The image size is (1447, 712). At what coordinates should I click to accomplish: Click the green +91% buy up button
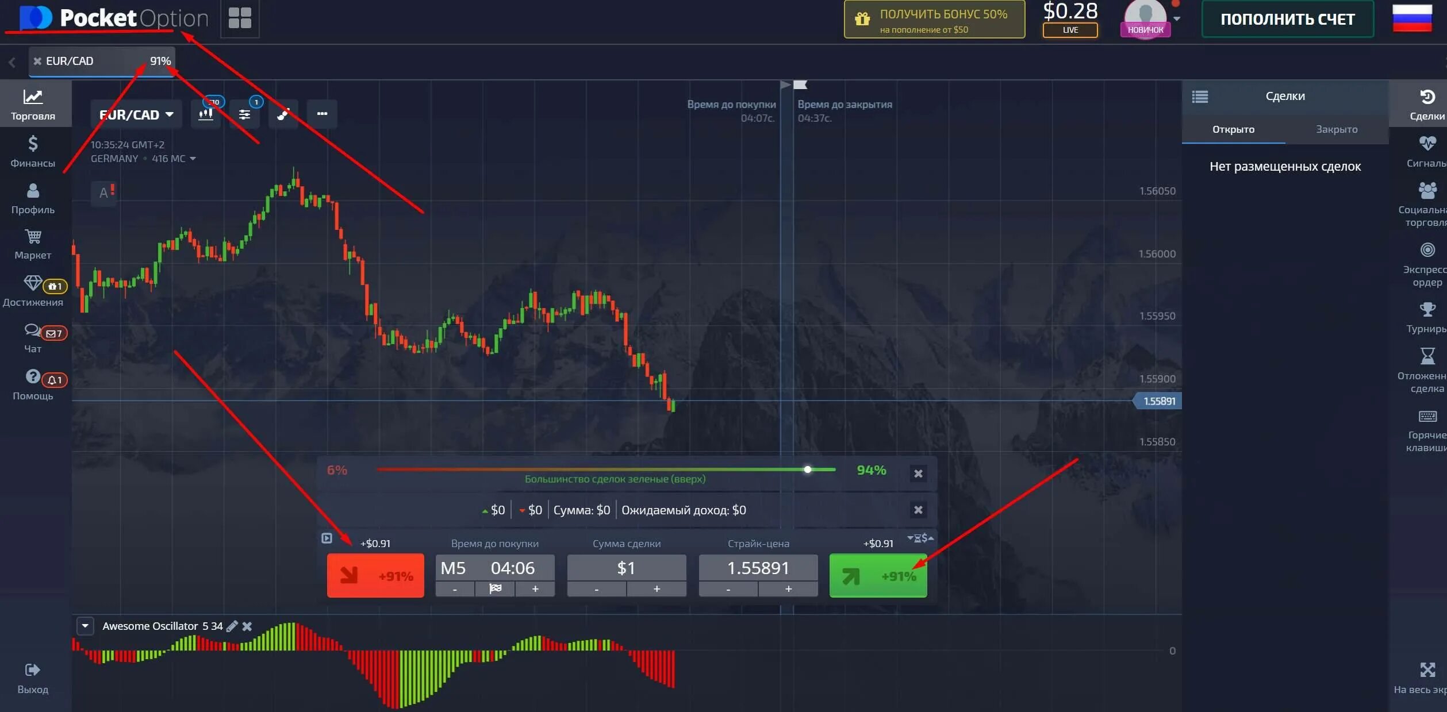coord(878,576)
